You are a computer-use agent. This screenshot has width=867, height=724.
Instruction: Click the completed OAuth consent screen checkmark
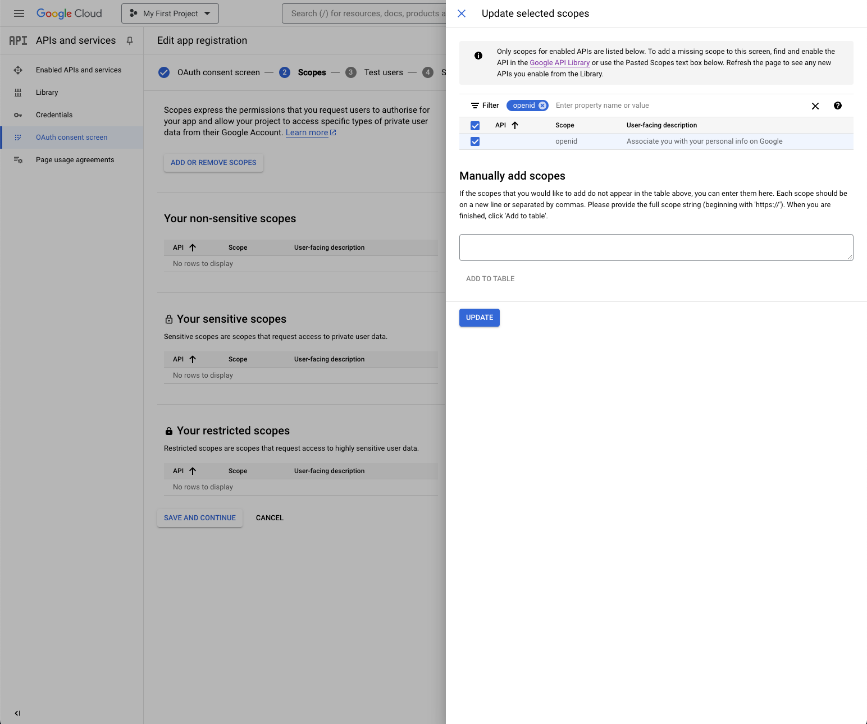[x=164, y=72]
